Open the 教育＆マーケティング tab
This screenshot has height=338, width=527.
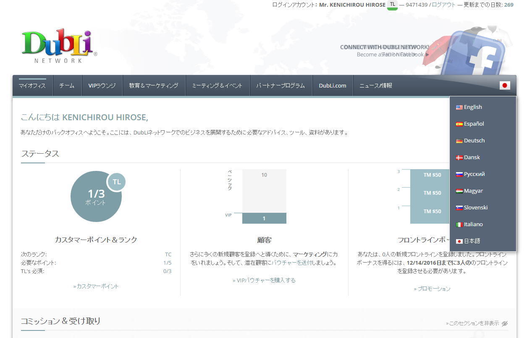[154, 85]
